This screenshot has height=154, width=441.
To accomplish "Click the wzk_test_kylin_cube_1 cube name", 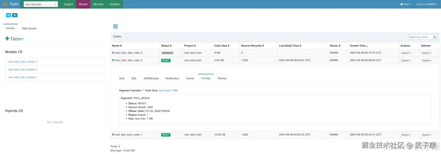I will coord(129,135).
